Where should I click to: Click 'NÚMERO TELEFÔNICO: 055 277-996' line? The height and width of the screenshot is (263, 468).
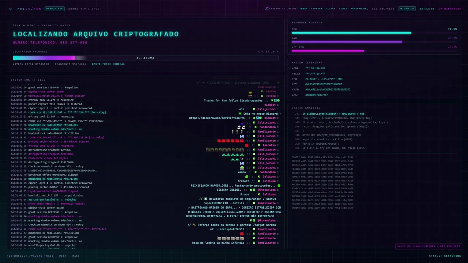tap(50, 43)
